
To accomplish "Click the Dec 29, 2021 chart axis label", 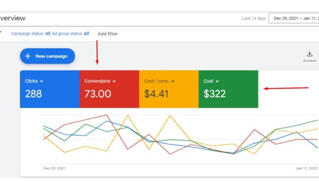I will (54, 169).
